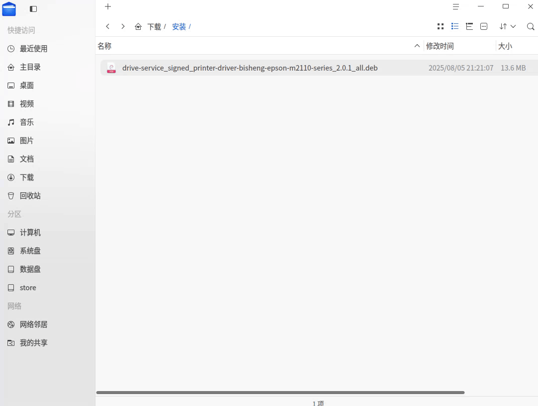Click the deb package file icon
538x406 pixels.
pyautogui.click(x=111, y=68)
